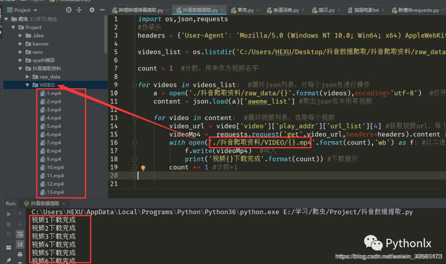
Task: Click the restore layout icon in Run panel
Action: click(9, 247)
